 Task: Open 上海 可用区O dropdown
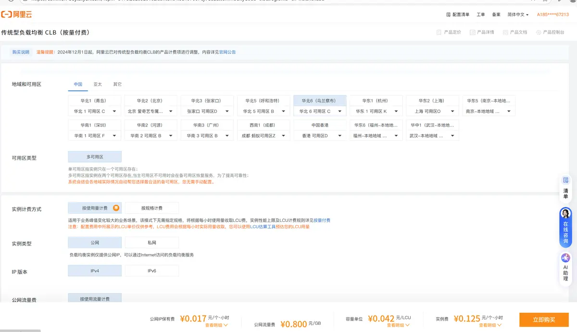pos(432,111)
